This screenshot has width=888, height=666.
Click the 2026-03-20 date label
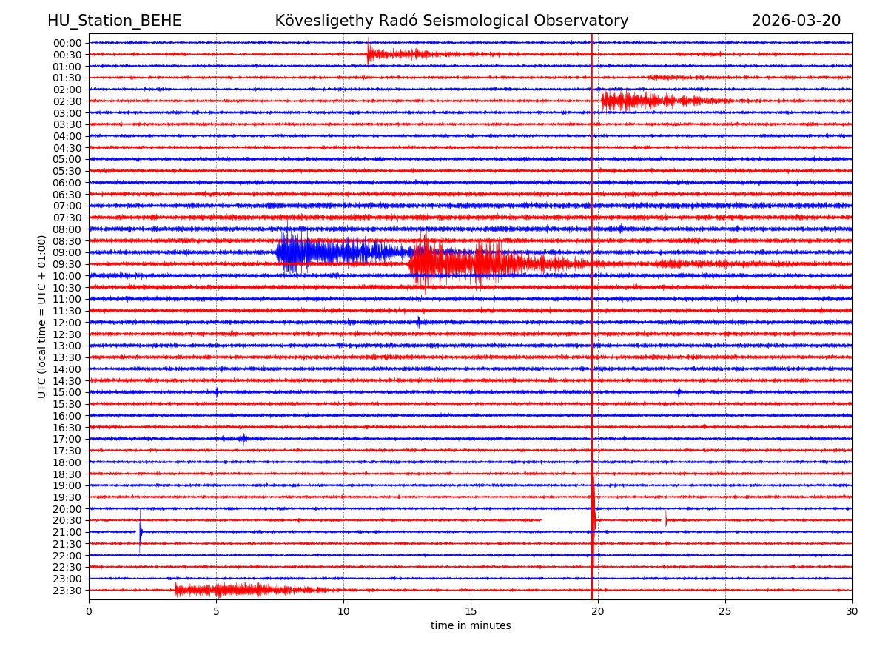795,21
